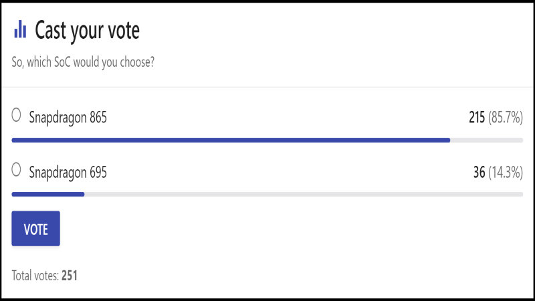Click the 85.7% percentage text
This screenshot has height=301, width=535.
(506, 118)
